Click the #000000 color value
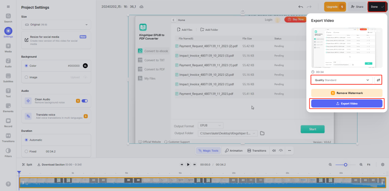389x191 pixels. [x=74, y=66]
